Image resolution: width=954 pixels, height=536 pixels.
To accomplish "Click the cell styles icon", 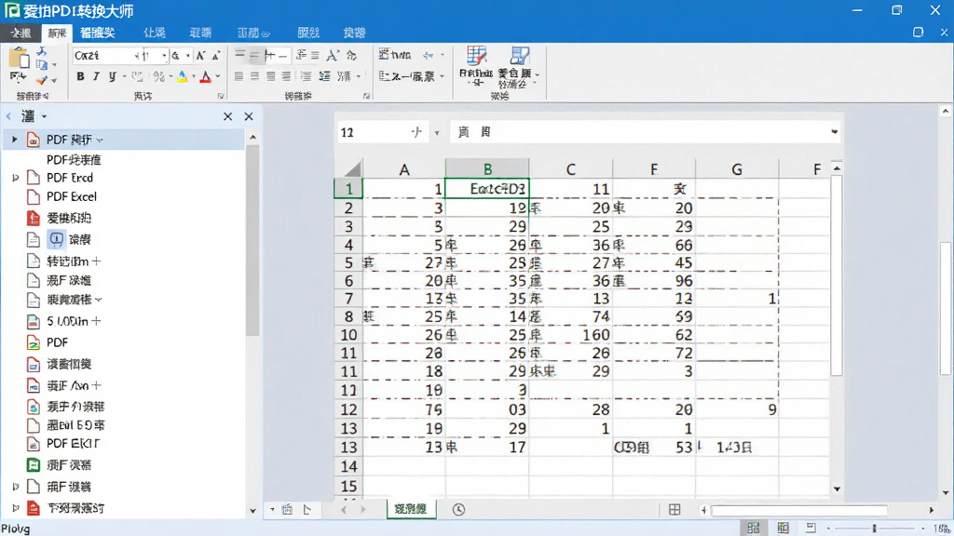I will tap(519, 56).
